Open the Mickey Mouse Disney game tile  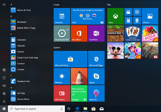(115, 50)
